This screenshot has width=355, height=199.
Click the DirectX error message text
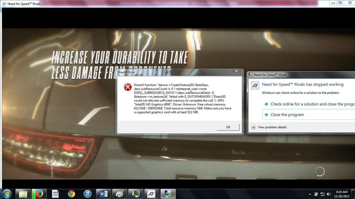point(182,99)
